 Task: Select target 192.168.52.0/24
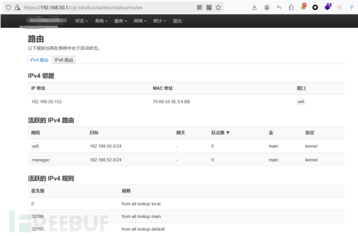(x=105, y=160)
